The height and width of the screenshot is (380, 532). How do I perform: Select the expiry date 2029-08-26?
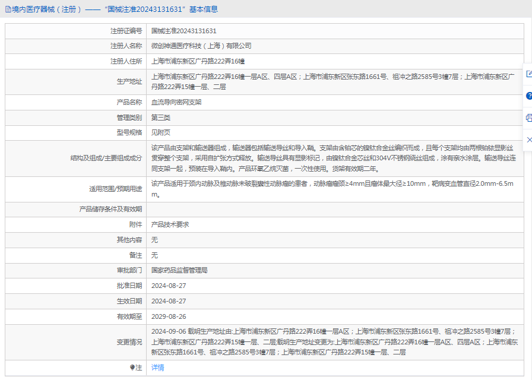pyautogui.click(x=169, y=316)
